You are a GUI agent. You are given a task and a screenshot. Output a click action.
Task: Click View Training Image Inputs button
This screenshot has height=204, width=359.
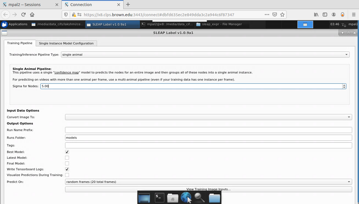[x=208, y=189]
